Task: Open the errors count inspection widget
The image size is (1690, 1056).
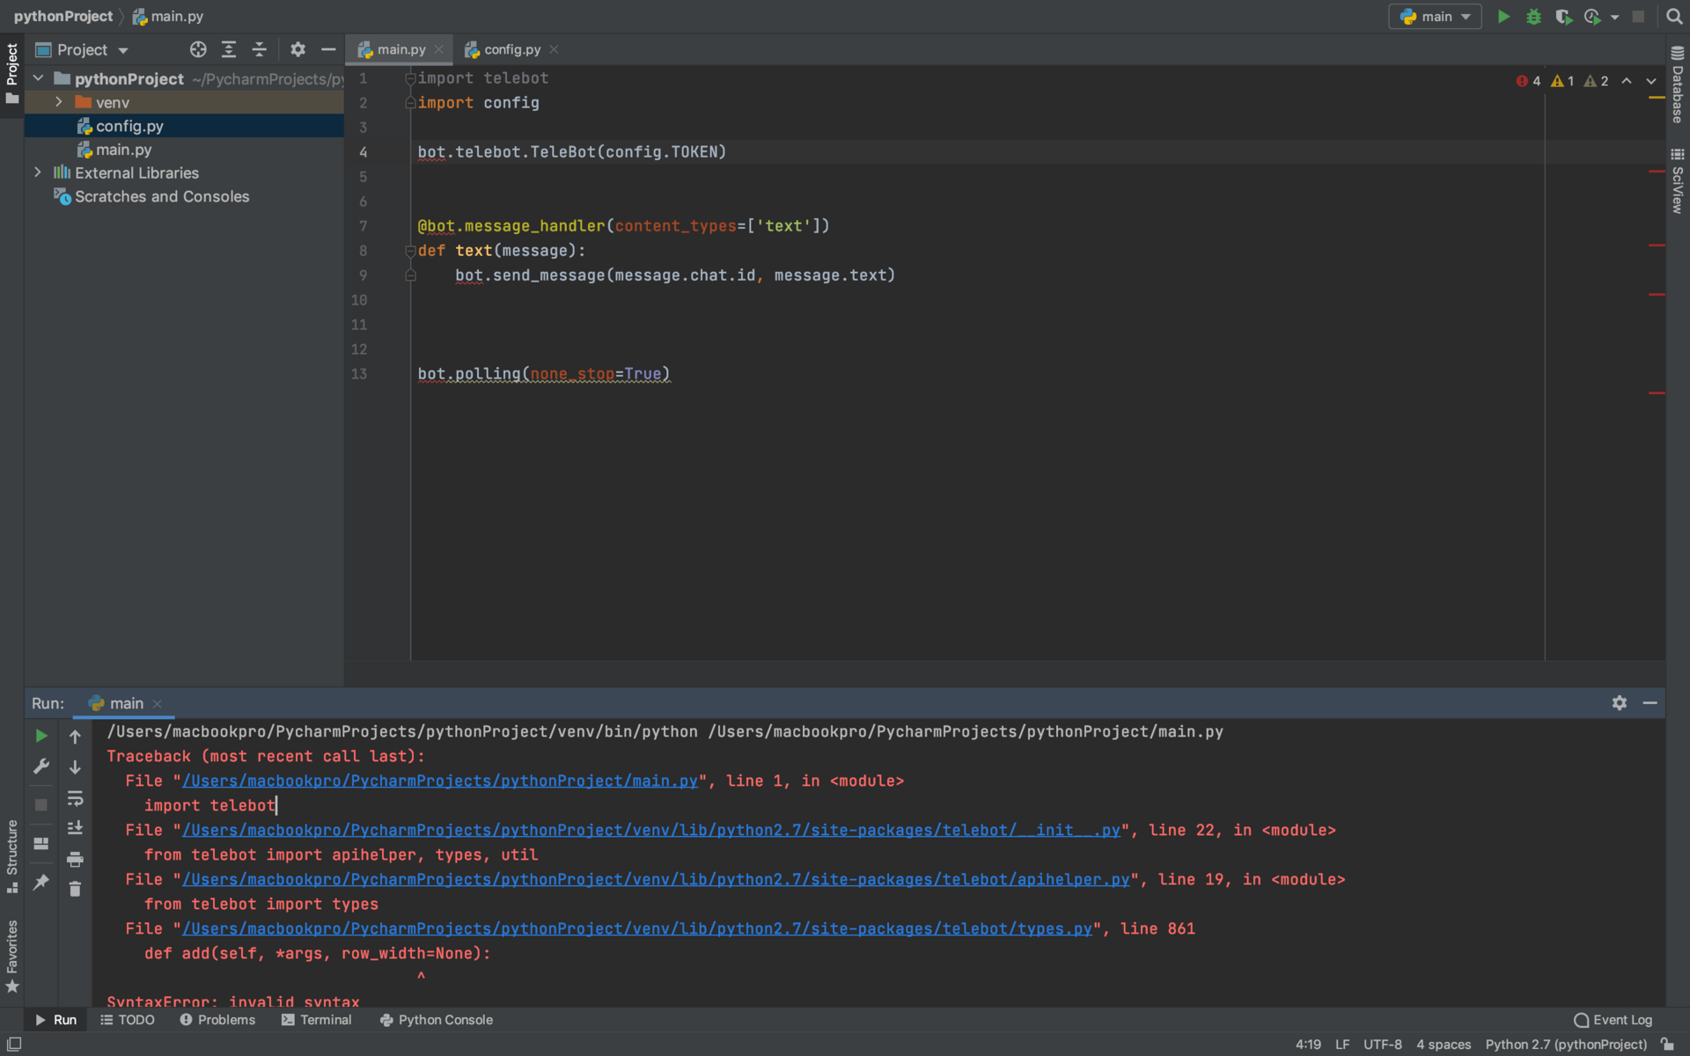Action: [x=1529, y=81]
